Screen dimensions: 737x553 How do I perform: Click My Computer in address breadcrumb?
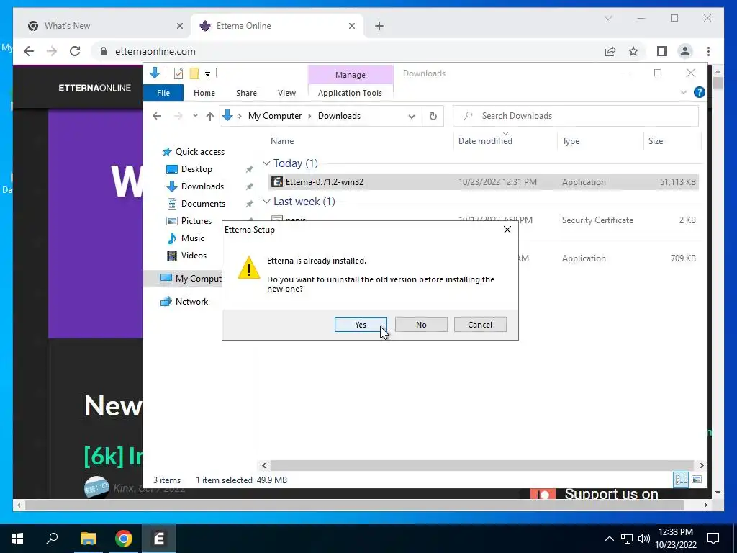tap(274, 116)
